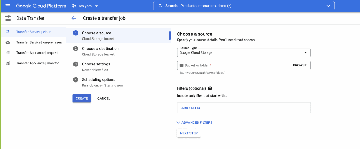Click BROWSE to pick a bucket
The height and width of the screenshot is (149, 360).
[x=300, y=65]
